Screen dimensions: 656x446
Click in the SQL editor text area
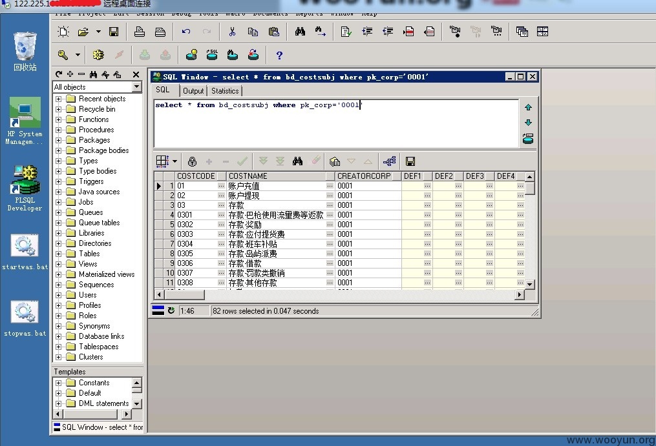(336, 123)
